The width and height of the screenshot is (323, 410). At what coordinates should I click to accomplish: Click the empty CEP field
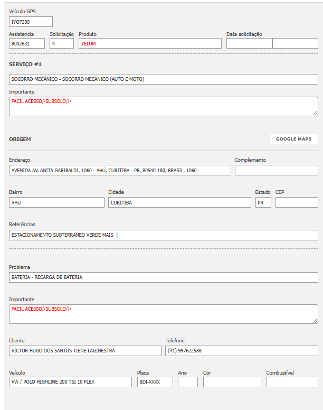(297, 202)
